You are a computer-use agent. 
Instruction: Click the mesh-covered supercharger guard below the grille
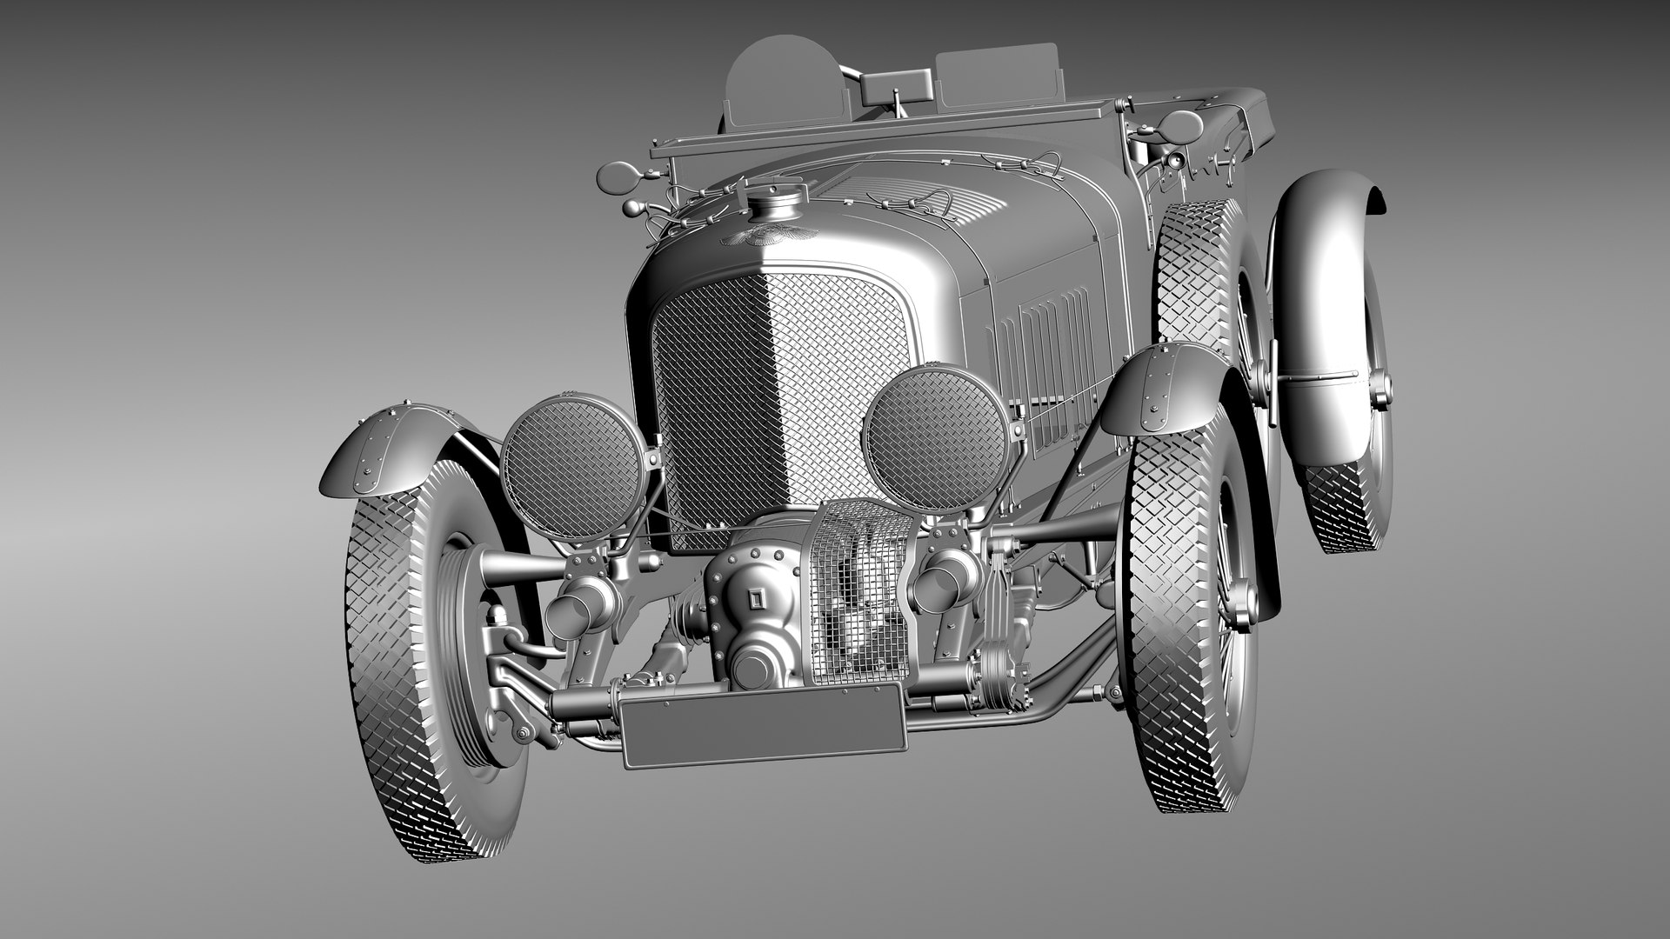click(x=858, y=591)
